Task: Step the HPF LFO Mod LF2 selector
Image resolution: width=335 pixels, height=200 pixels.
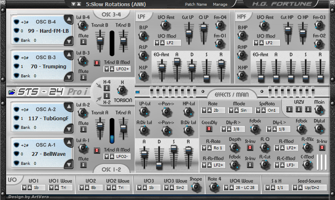Action: pos(267,43)
